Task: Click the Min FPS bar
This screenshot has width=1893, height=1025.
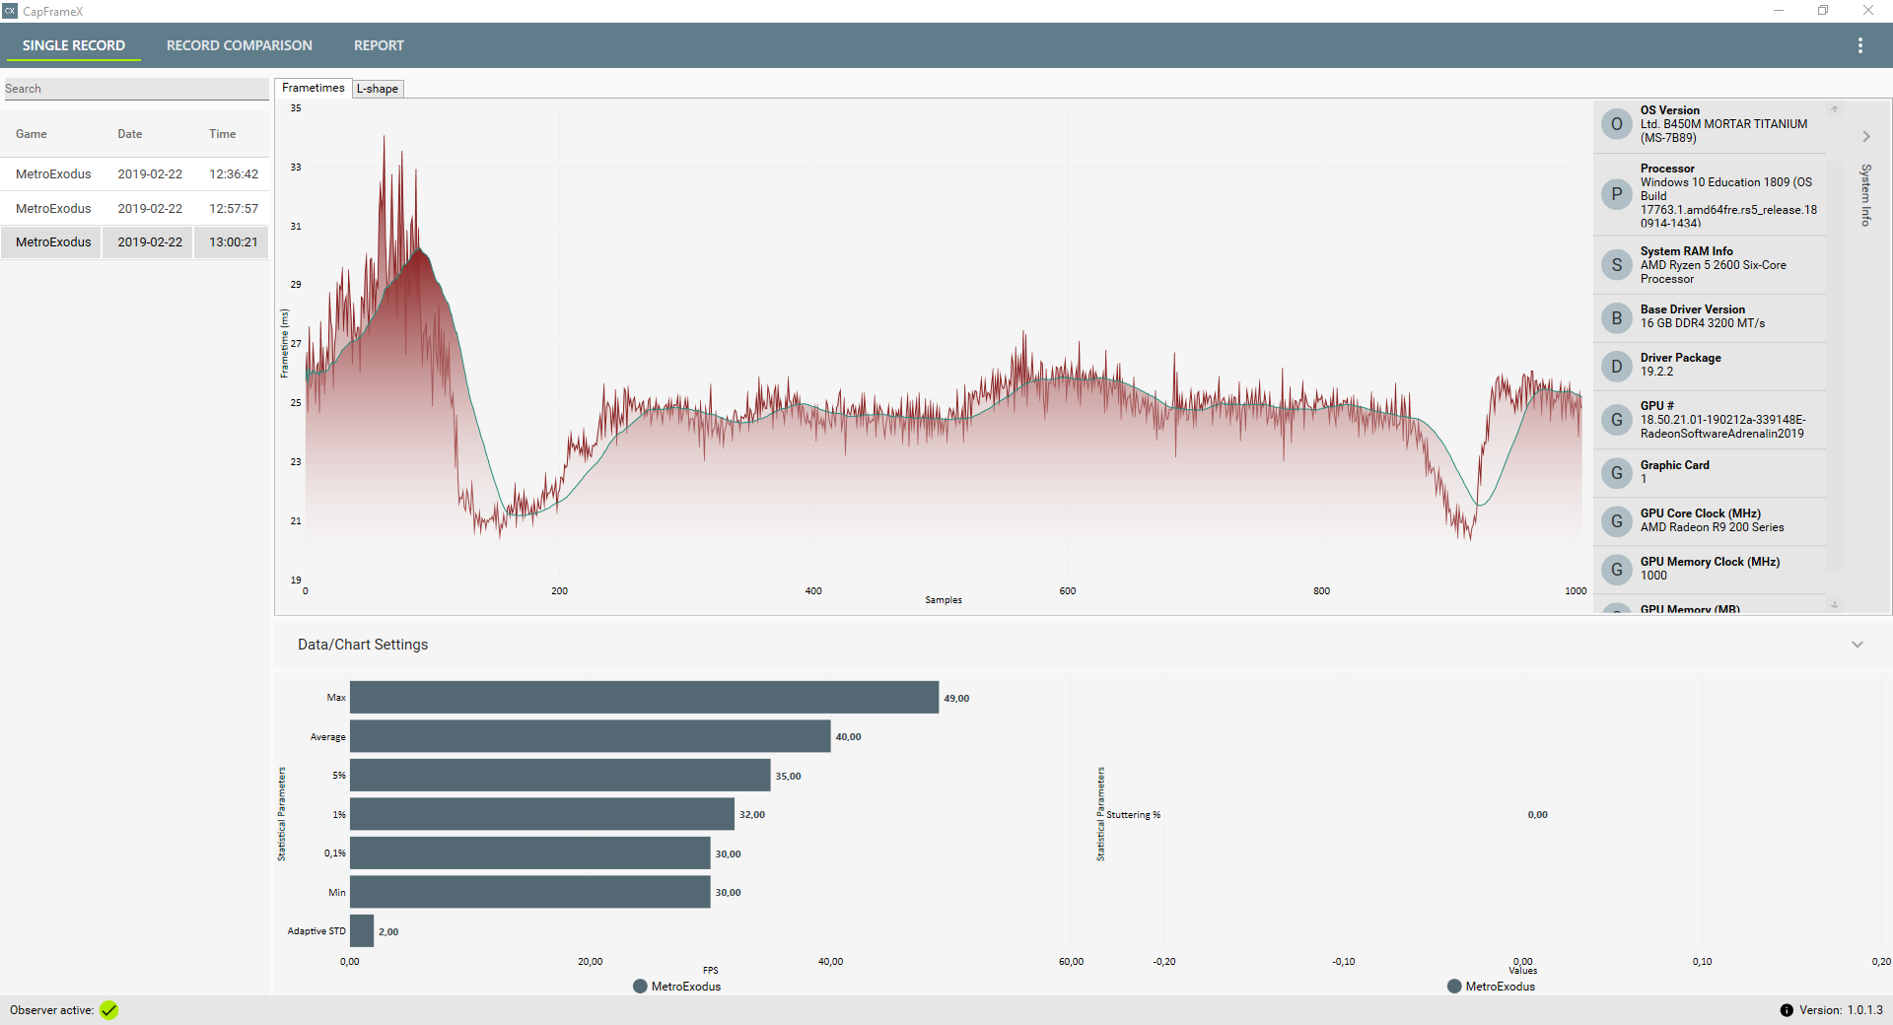Action: point(529,892)
